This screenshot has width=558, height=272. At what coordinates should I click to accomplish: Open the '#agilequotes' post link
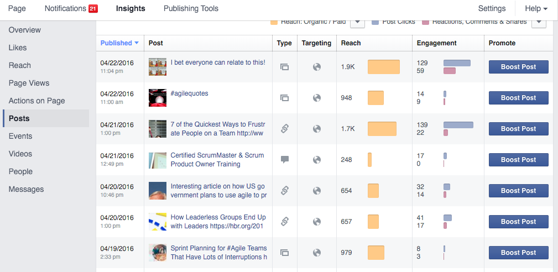point(189,93)
